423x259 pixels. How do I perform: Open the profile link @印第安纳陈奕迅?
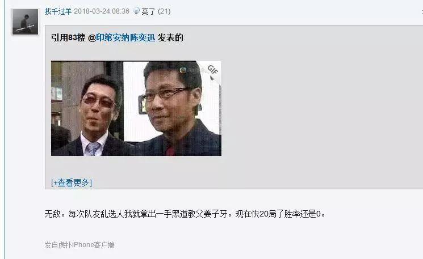[x=122, y=38]
